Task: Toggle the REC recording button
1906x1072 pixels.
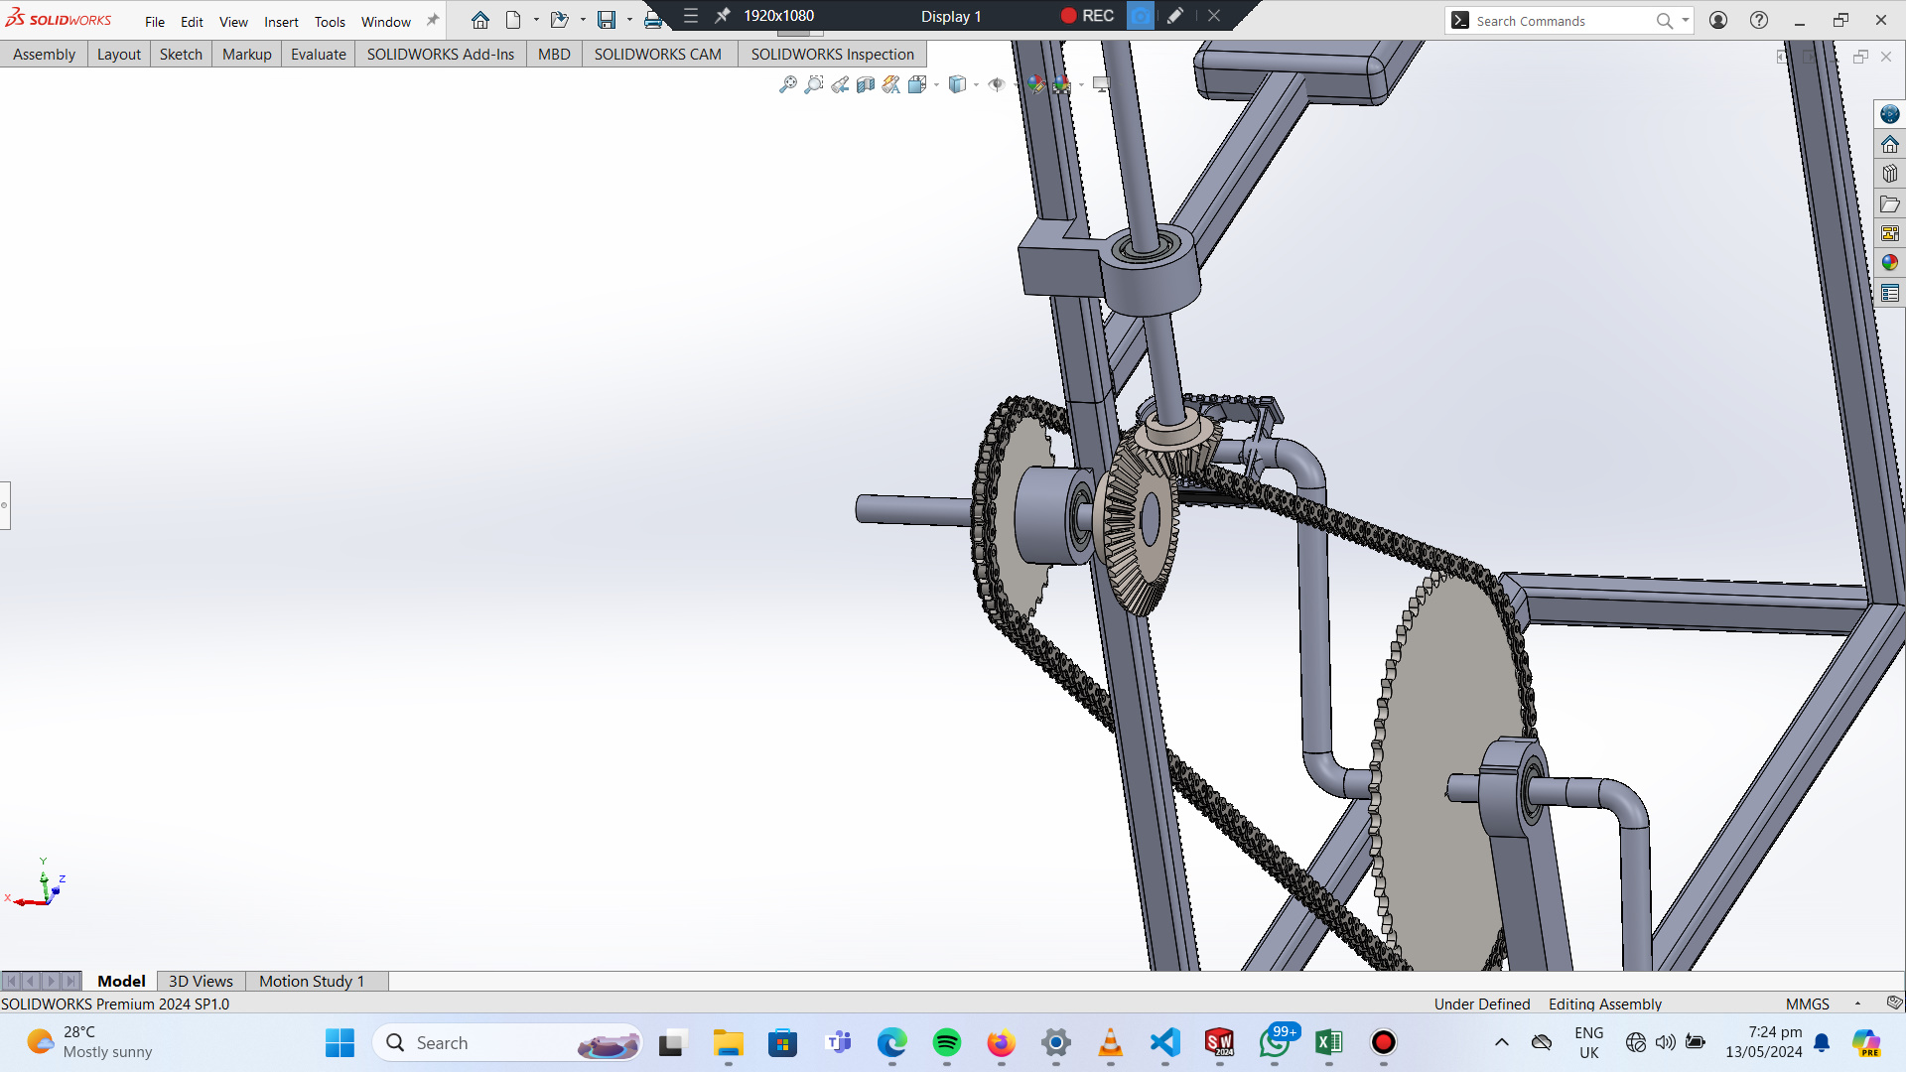Action: point(1087,16)
